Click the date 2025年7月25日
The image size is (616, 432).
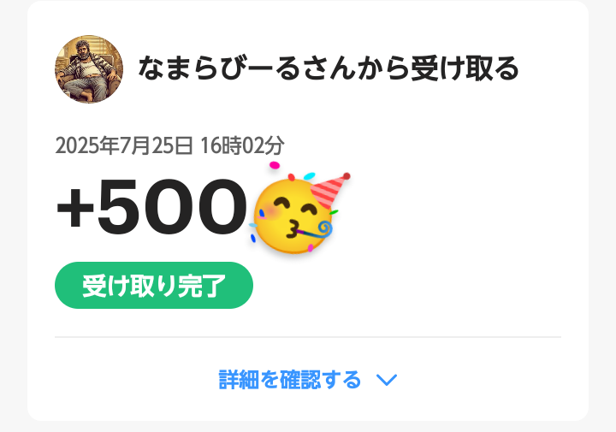124,145
